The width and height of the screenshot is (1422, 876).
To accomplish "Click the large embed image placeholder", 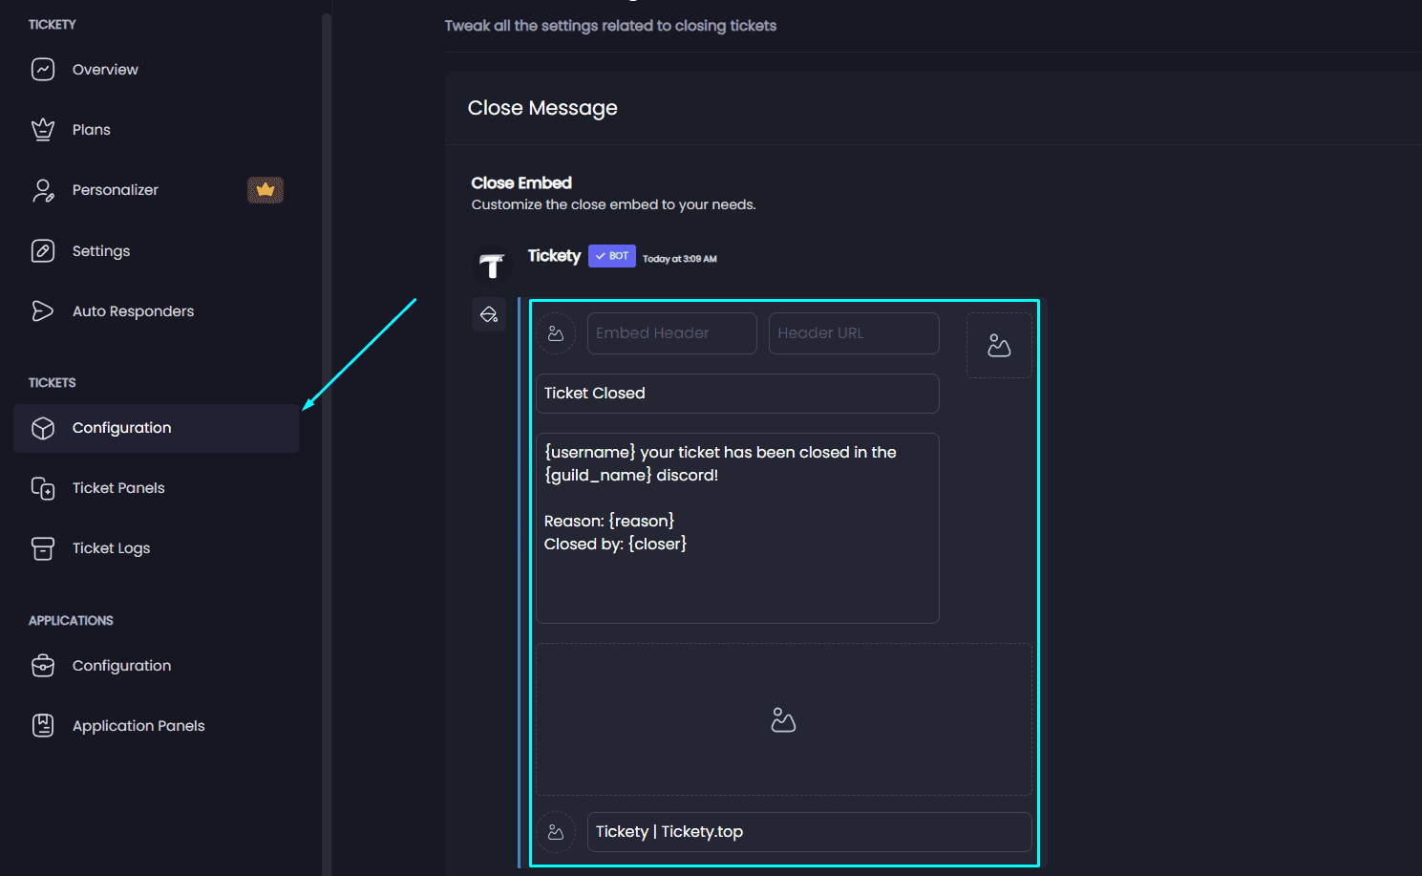I will pos(783,719).
